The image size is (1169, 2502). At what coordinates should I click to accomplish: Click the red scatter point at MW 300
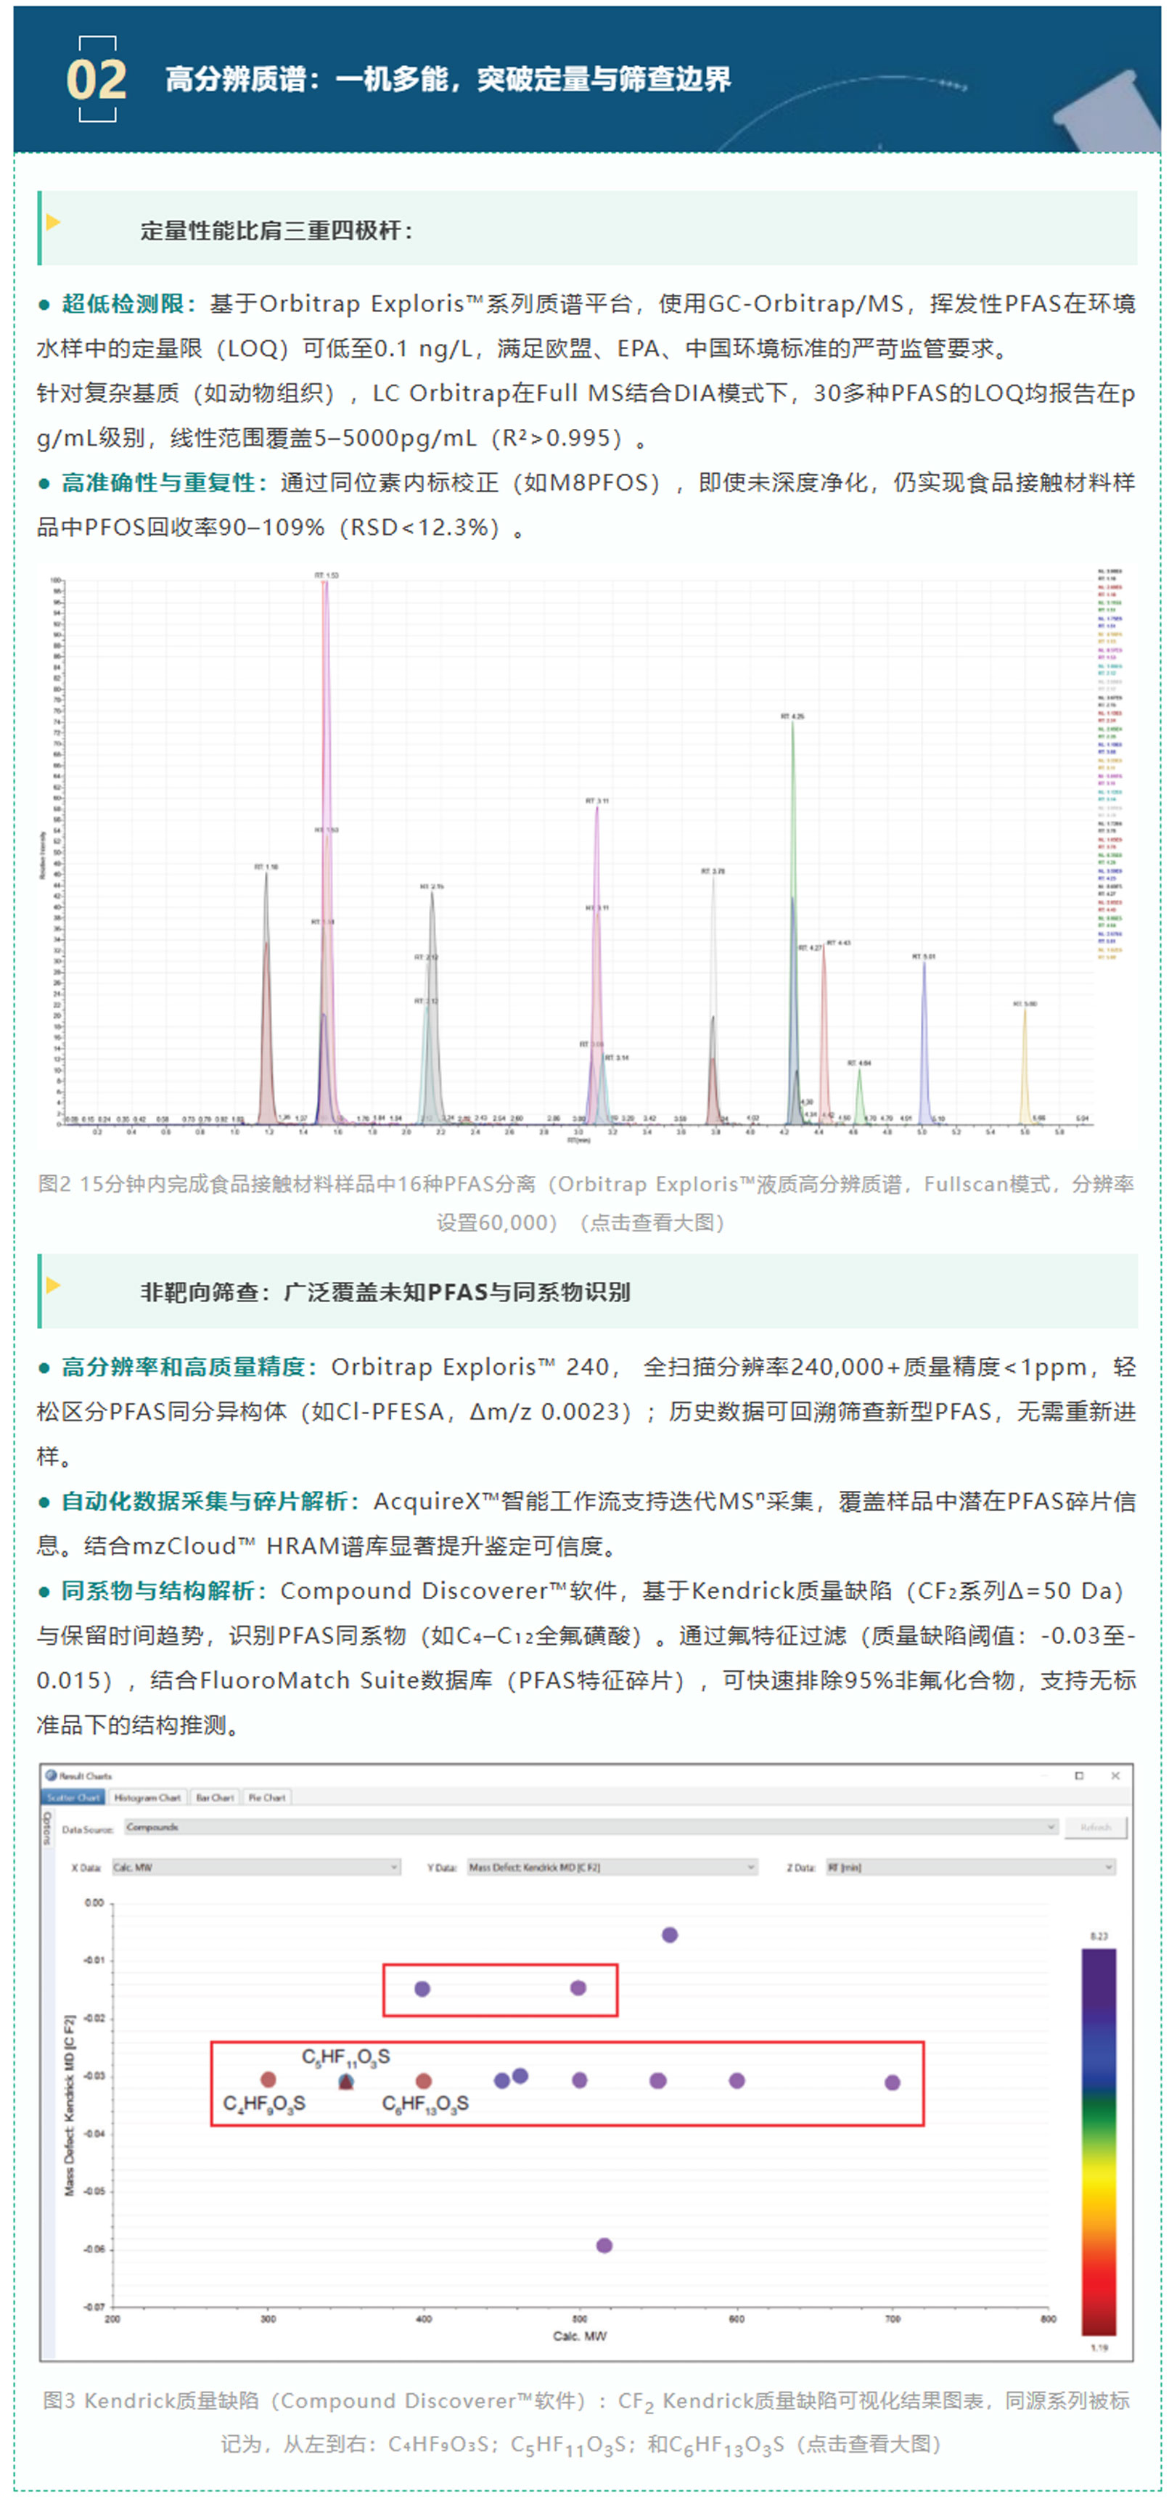click(268, 2080)
